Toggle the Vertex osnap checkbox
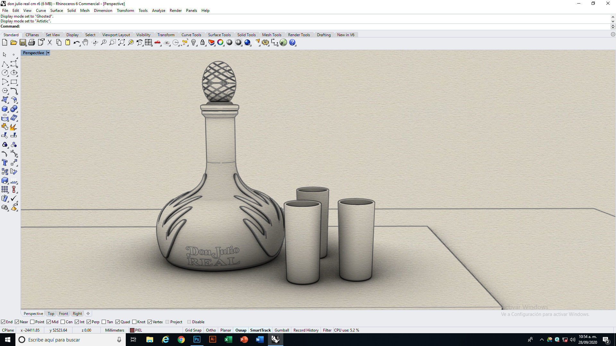Screen dimensions: 616x346 150,322
